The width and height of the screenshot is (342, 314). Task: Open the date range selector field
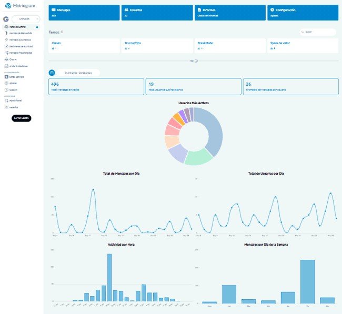[78, 73]
